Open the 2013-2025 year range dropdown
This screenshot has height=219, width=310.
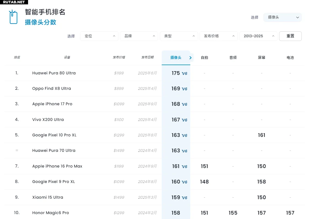point(259,36)
